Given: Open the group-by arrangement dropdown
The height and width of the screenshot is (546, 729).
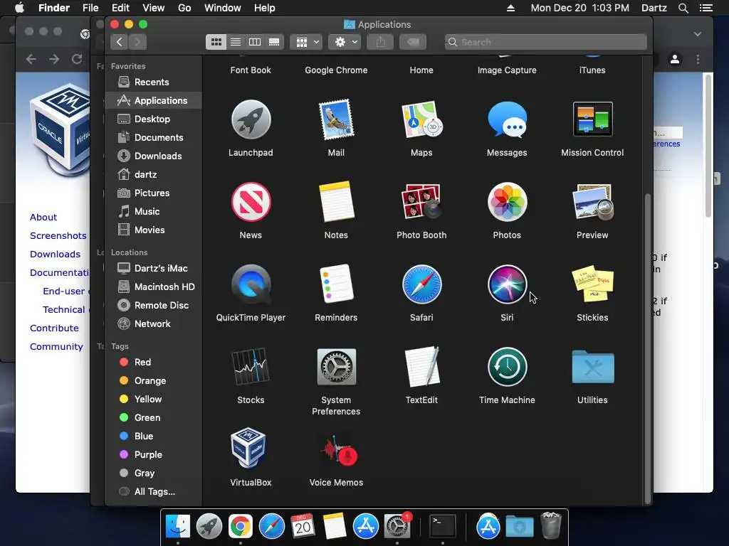Looking at the screenshot, I should coord(306,42).
